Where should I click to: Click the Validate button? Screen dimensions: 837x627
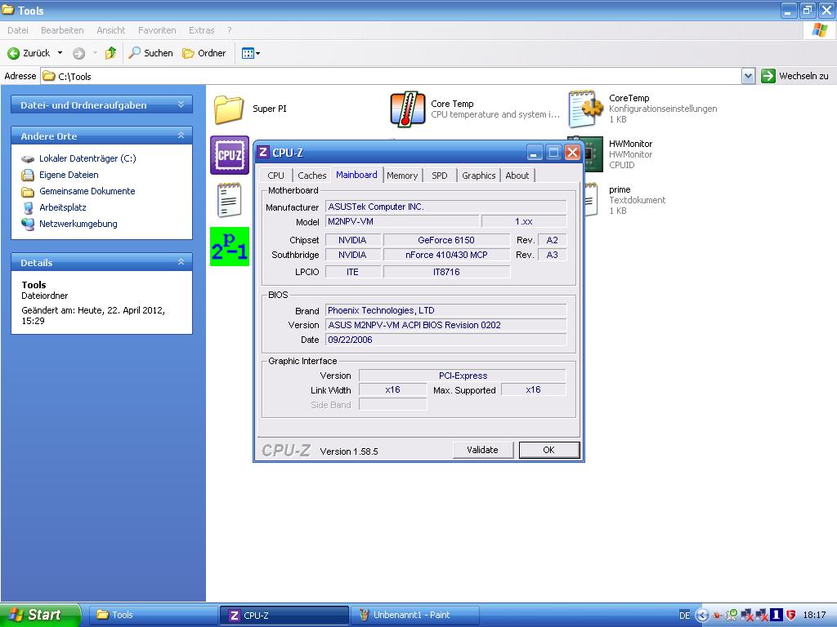[x=482, y=450]
